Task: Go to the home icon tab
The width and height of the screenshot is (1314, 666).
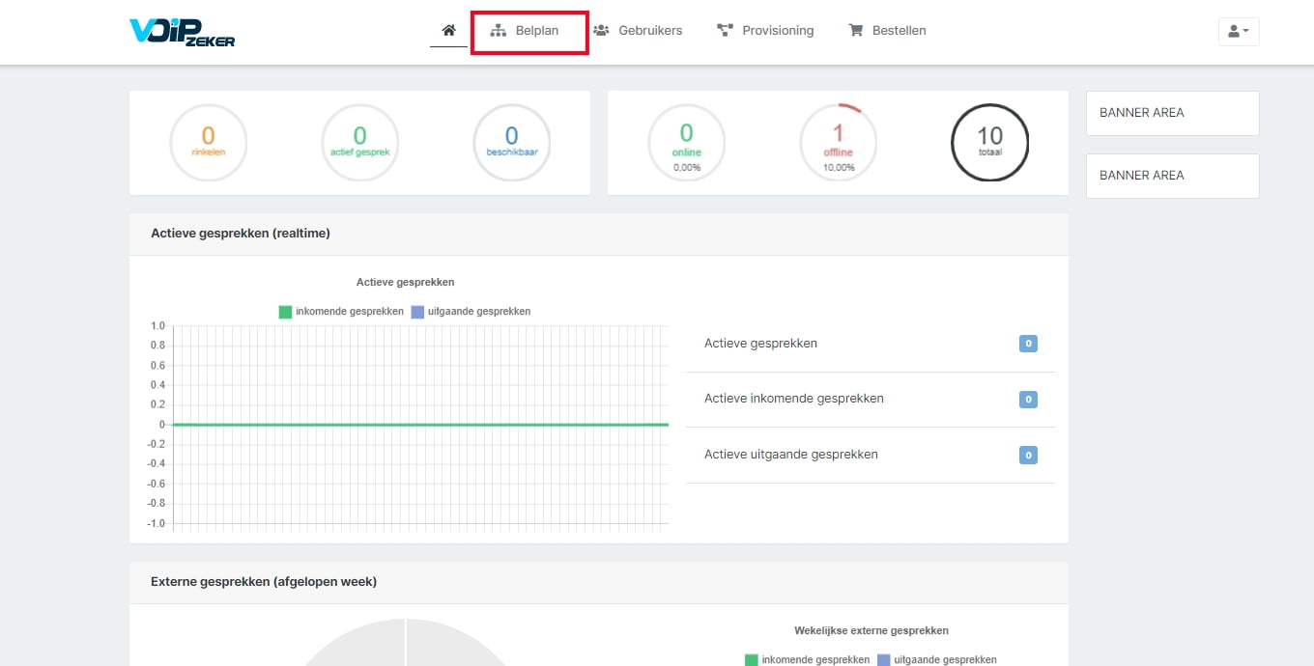Action: 448,31
